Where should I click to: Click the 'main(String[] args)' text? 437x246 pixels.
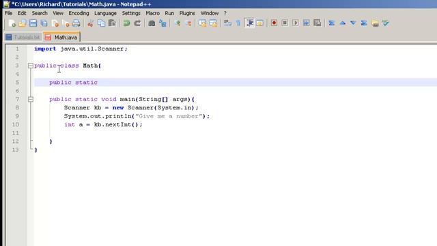point(155,99)
